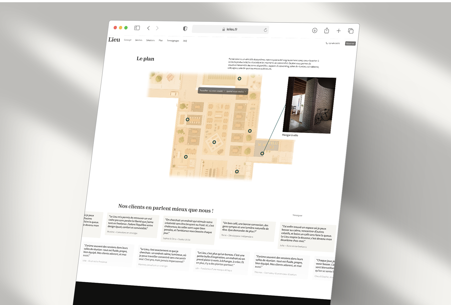This screenshot has height=305, width=451.
Task: Click the share icon in Safari
Action: (327, 31)
